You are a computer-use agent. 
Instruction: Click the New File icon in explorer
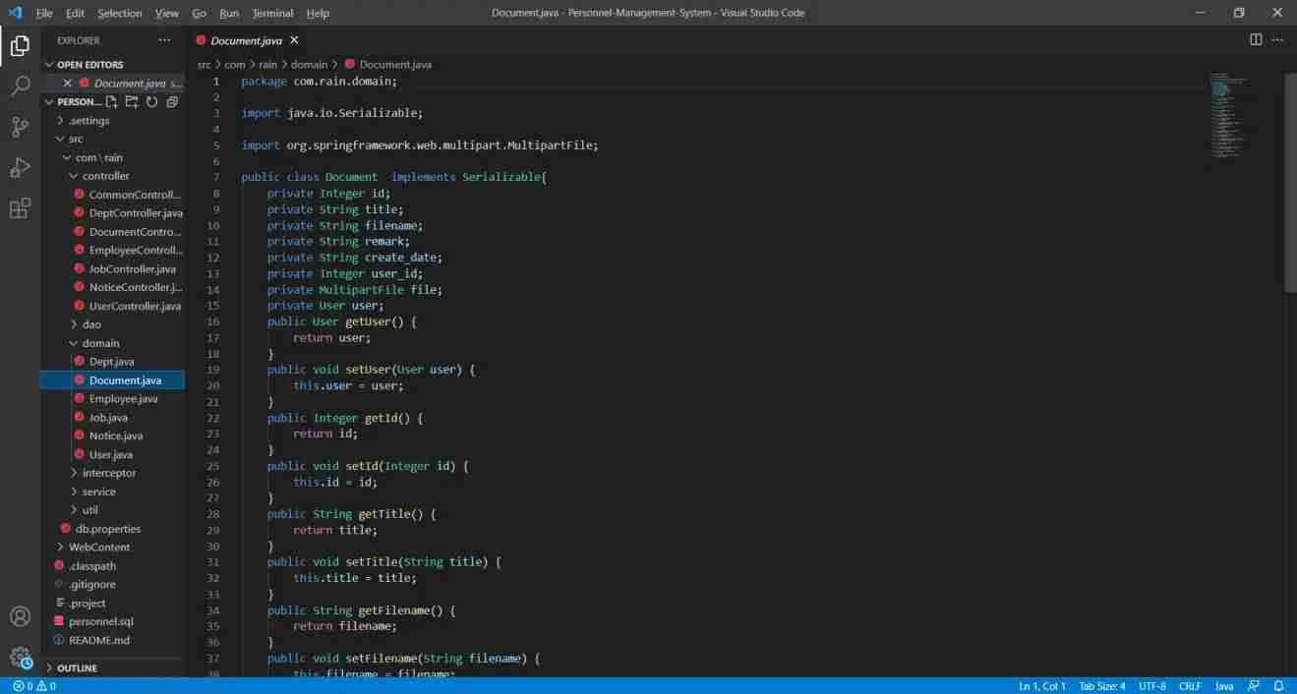point(112,101)
